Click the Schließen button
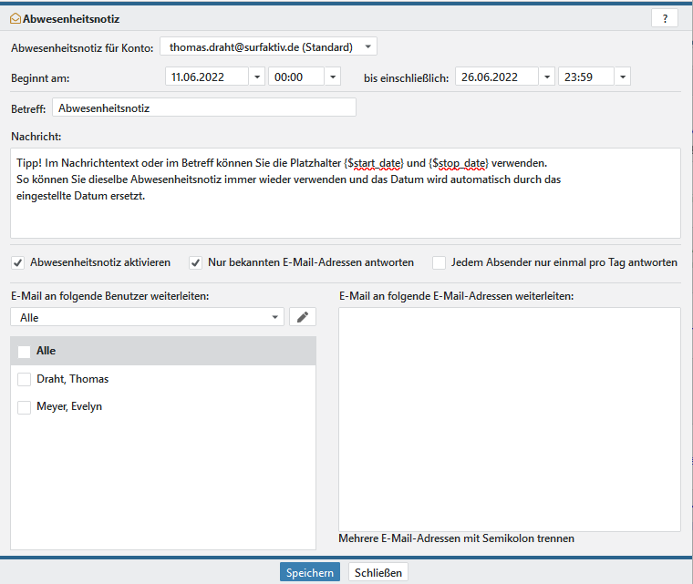The image size is (693, 584). (378, 572)
